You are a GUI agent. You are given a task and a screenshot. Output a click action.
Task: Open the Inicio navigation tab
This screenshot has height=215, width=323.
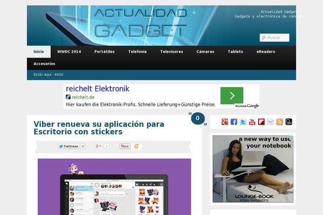pyautogui.click(x=39, y=52)
